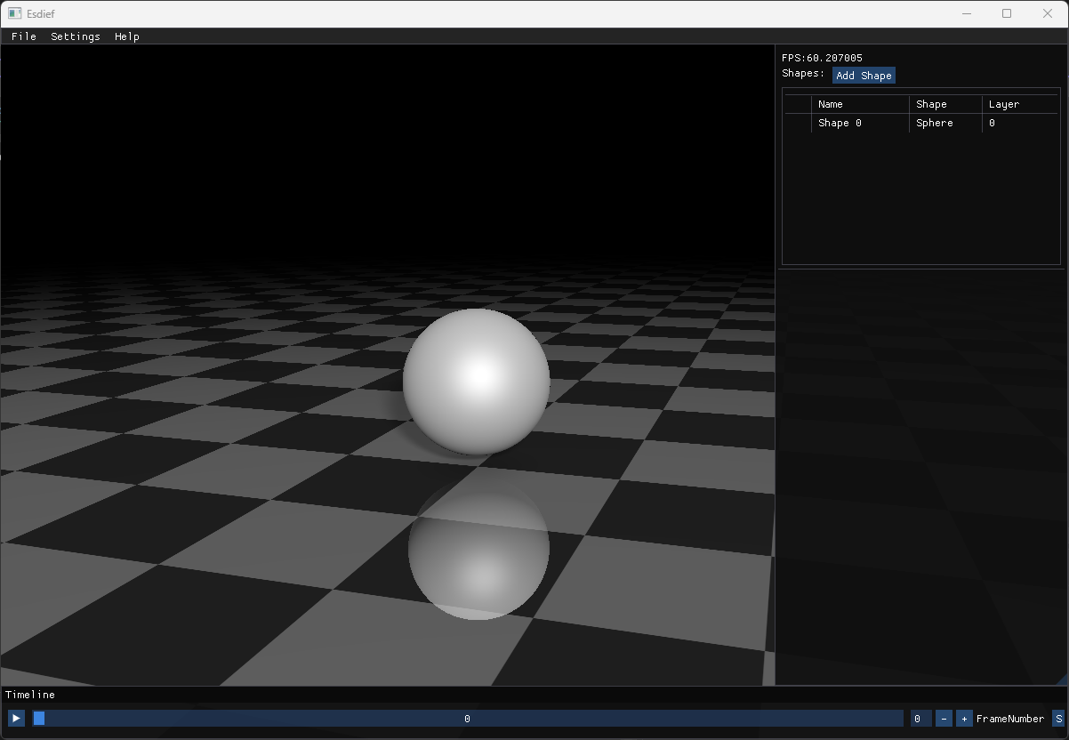Decrease frame number with minus button

coord(944,719)
